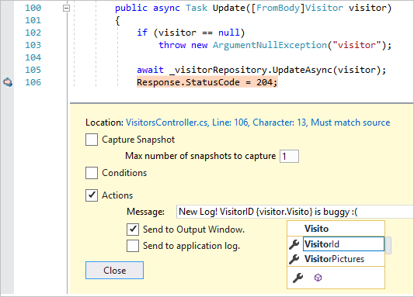The image size is (414, 297).
Task: Click line number 100
Action: (33, 8)
